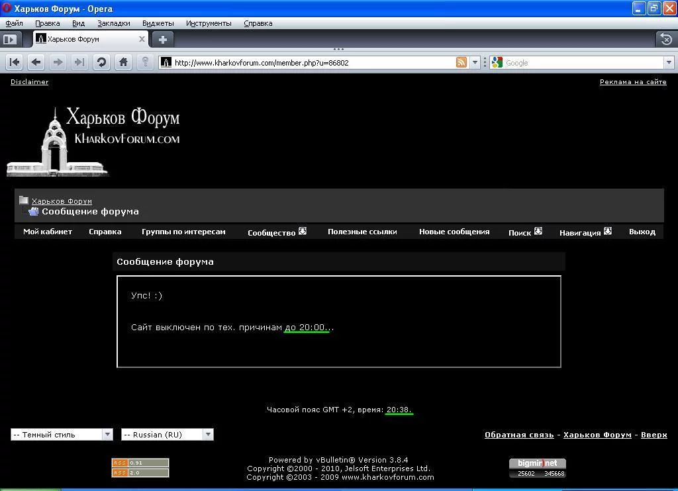This screenshot has height=491, width=678.
Task: Click the Новые сообщения link
Action: (x=454, y=232)
